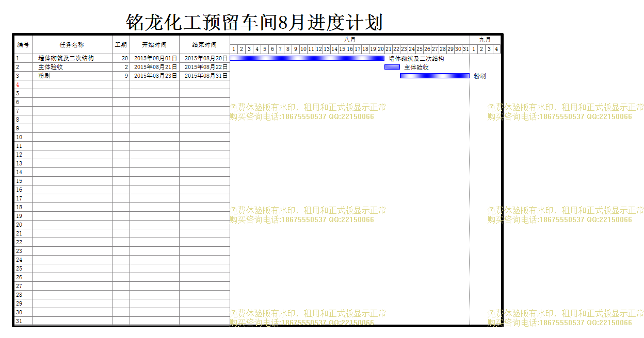The height and width of the screenshot is (338, 644).
Task: Click bar label 主体验收 in chart area
Action: tap(416, 67)
